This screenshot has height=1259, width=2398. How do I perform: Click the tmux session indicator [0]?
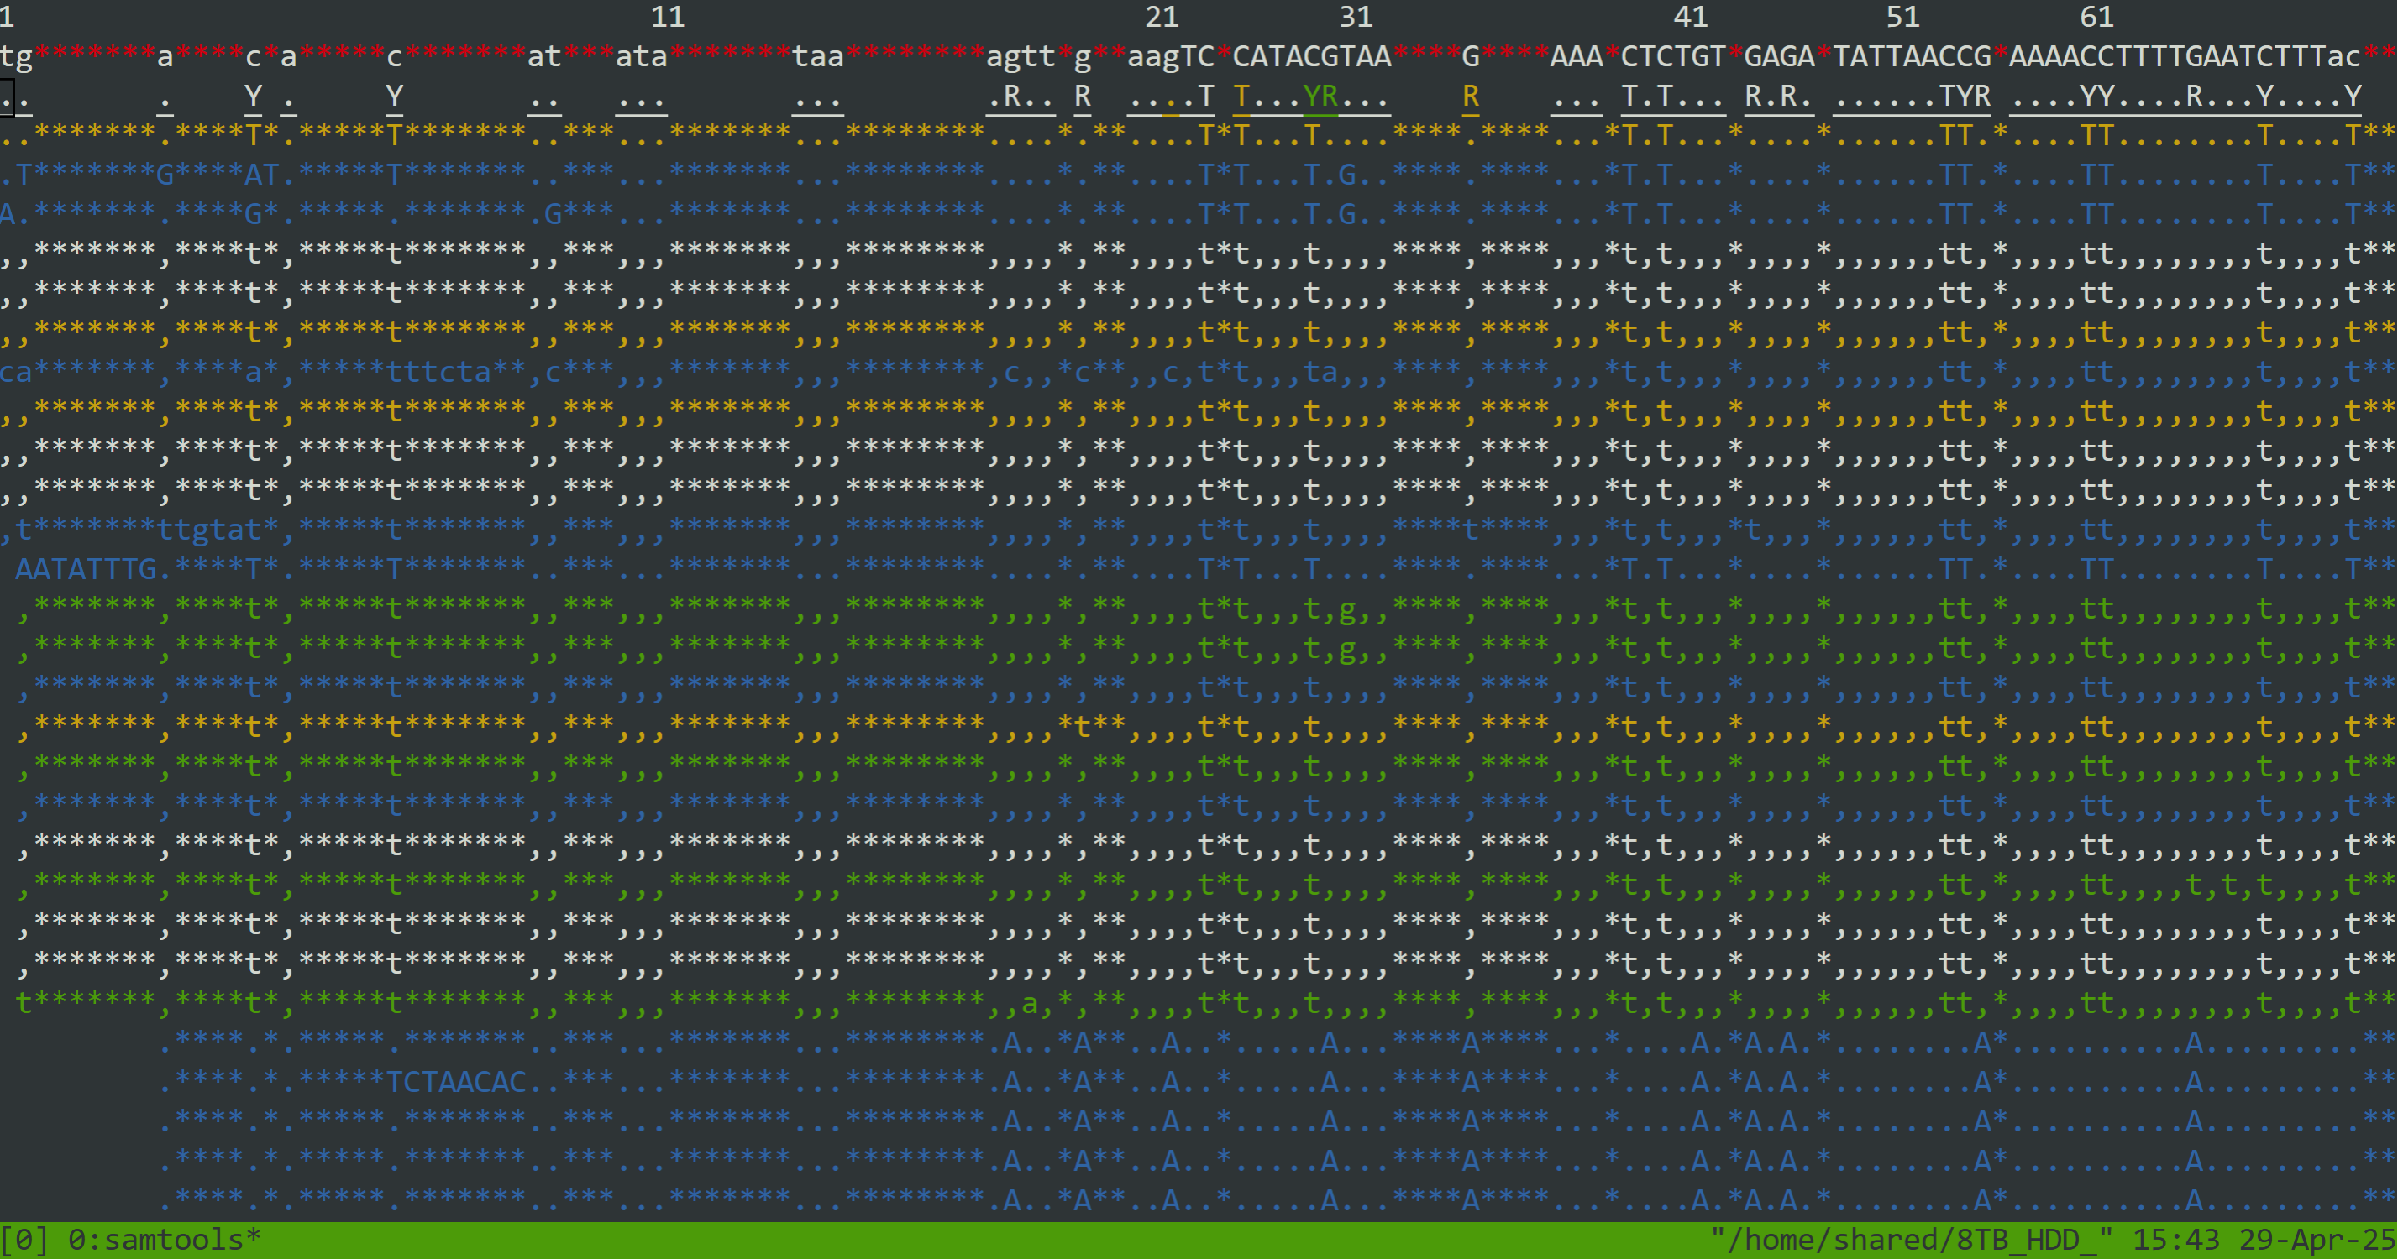coord(25,1240)
